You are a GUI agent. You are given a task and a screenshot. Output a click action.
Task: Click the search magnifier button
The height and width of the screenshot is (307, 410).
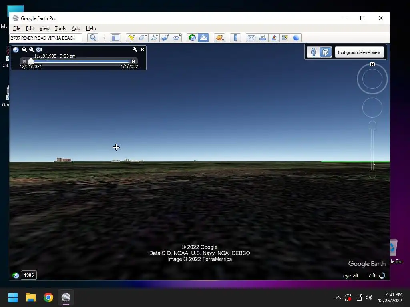click(x=93, y=38)
